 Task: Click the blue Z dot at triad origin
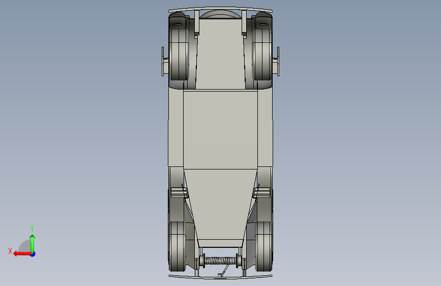[33, 254]
